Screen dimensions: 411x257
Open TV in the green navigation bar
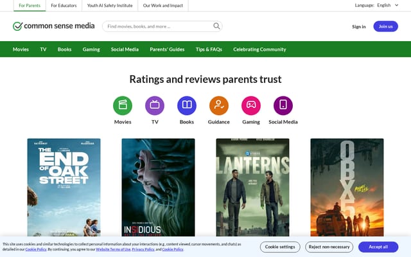click(43, 49)
